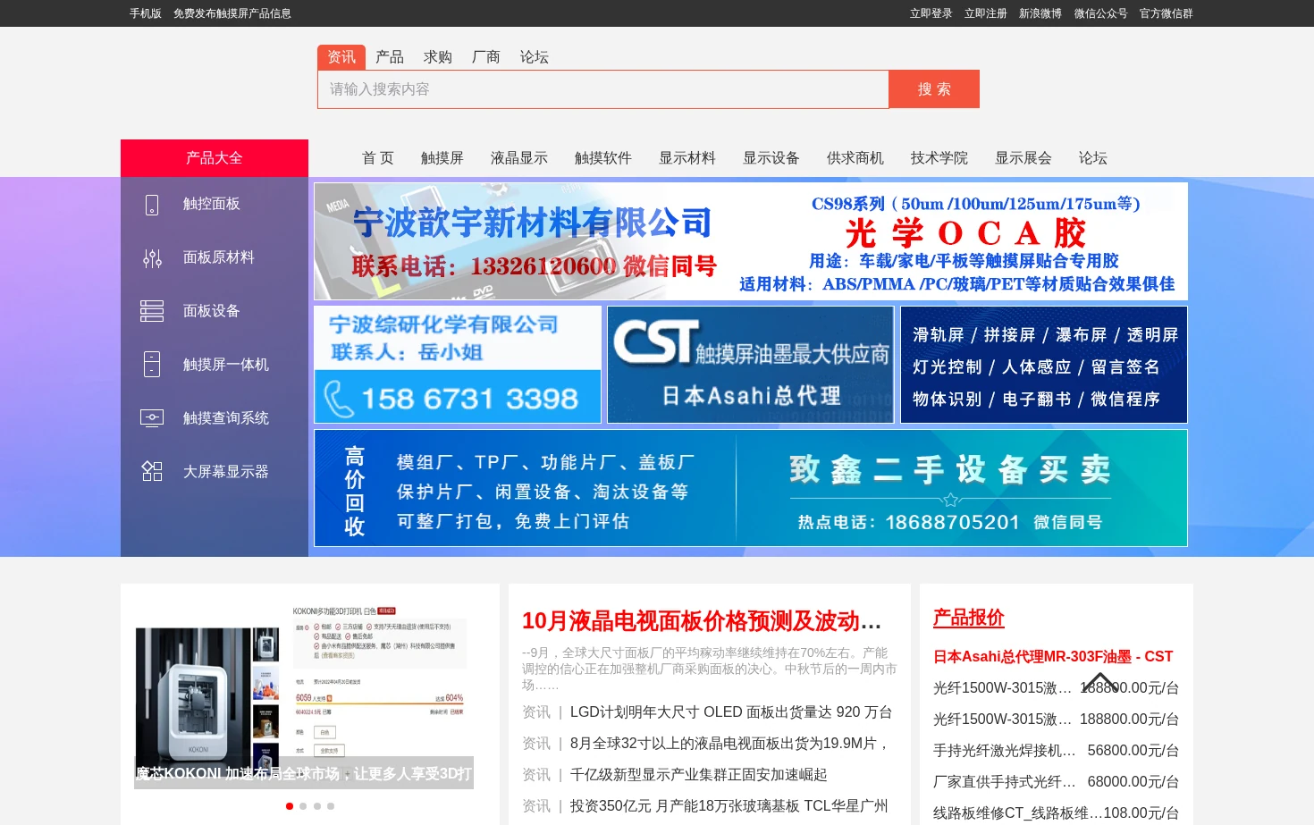Open the 触摸查询系统 sidebar category
Image resolution: width=1314 pixels, height=825 pixels.
[226, 418]
